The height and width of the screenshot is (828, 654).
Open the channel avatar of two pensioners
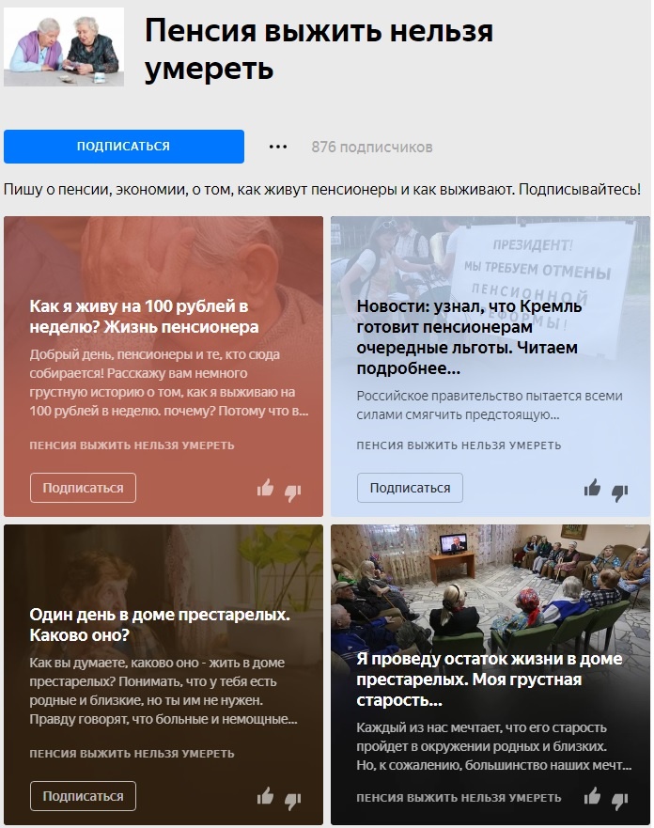(x=64, y=47)
